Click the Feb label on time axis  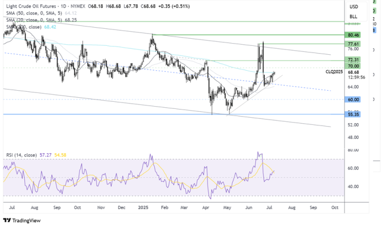point(164,207)
